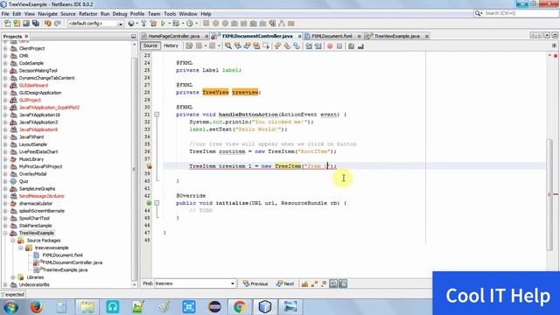Open the Find field history dropdown
The width and height of the screenshot is (560, 315).
[233, 283]
